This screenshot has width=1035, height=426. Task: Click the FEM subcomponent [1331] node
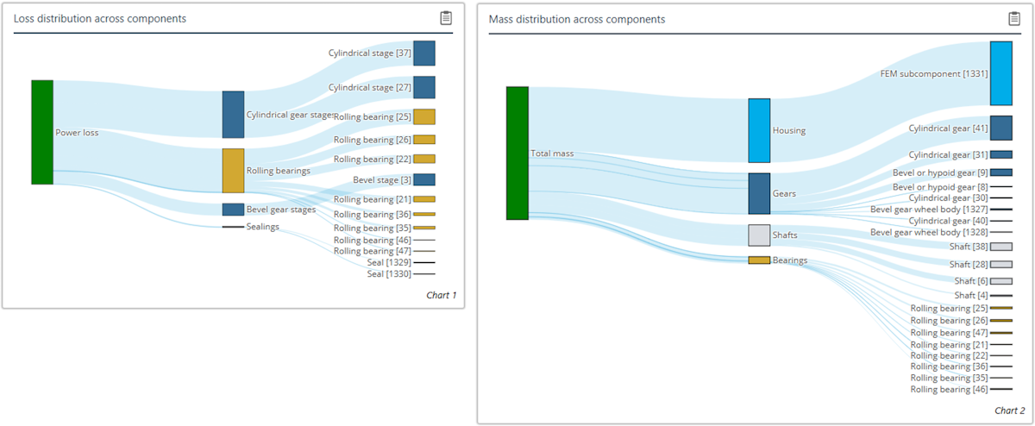pyautogui.click(x=1000, y=73)
